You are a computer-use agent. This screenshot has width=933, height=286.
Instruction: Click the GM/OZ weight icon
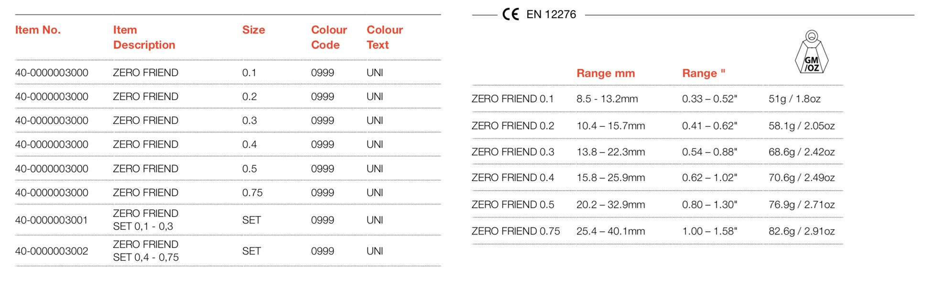click(812, 52)
